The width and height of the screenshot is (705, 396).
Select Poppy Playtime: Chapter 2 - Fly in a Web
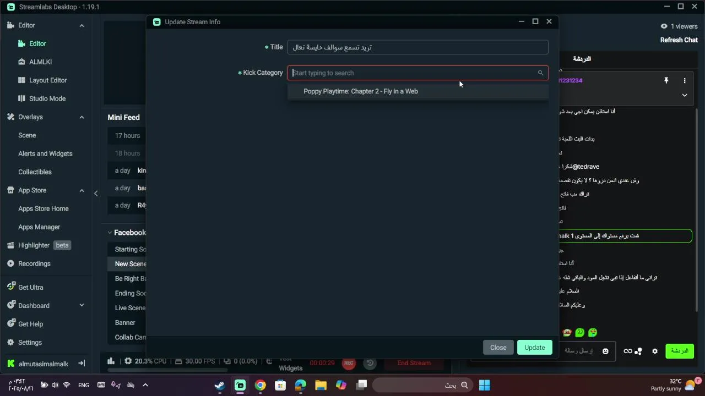(418, 91)
